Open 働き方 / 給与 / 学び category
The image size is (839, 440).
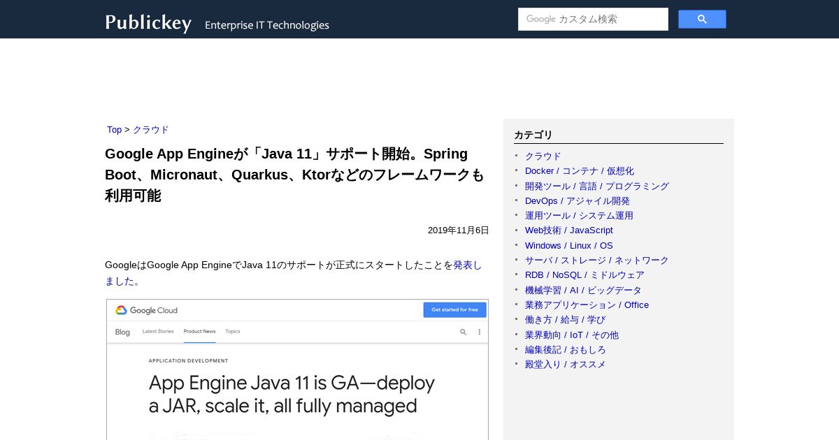566,320
